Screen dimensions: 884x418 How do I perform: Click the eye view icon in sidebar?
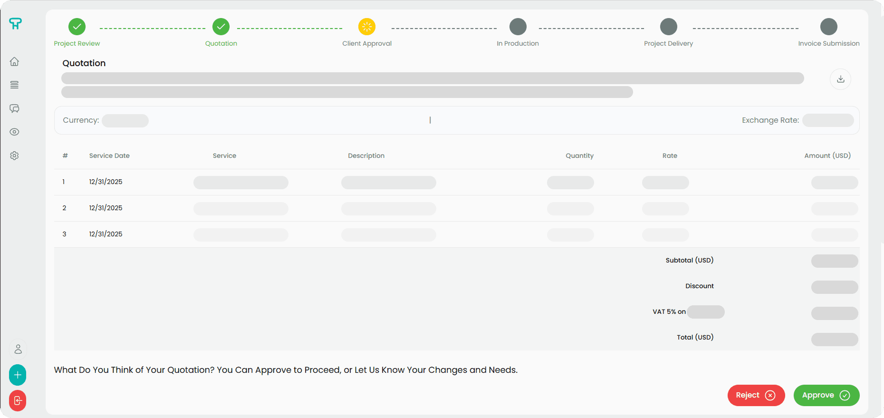click(14, 132)
